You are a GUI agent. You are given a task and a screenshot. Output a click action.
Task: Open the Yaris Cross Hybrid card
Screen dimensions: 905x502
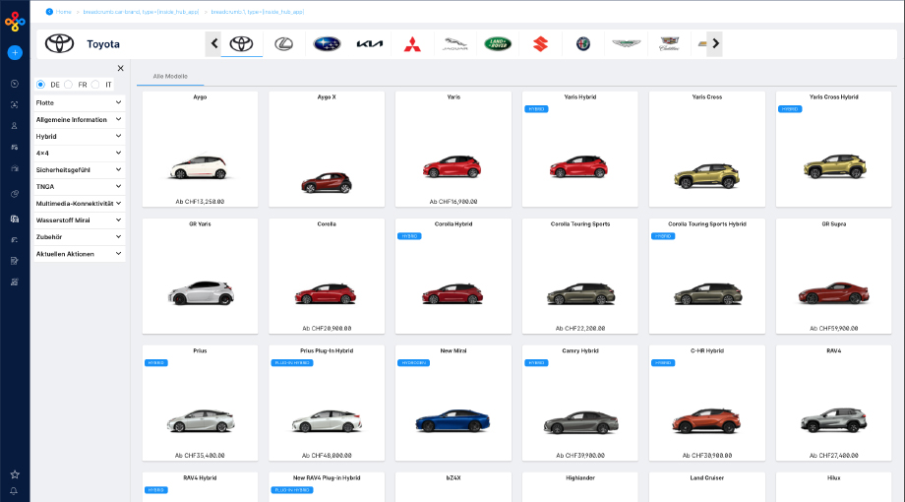[833, 149]
